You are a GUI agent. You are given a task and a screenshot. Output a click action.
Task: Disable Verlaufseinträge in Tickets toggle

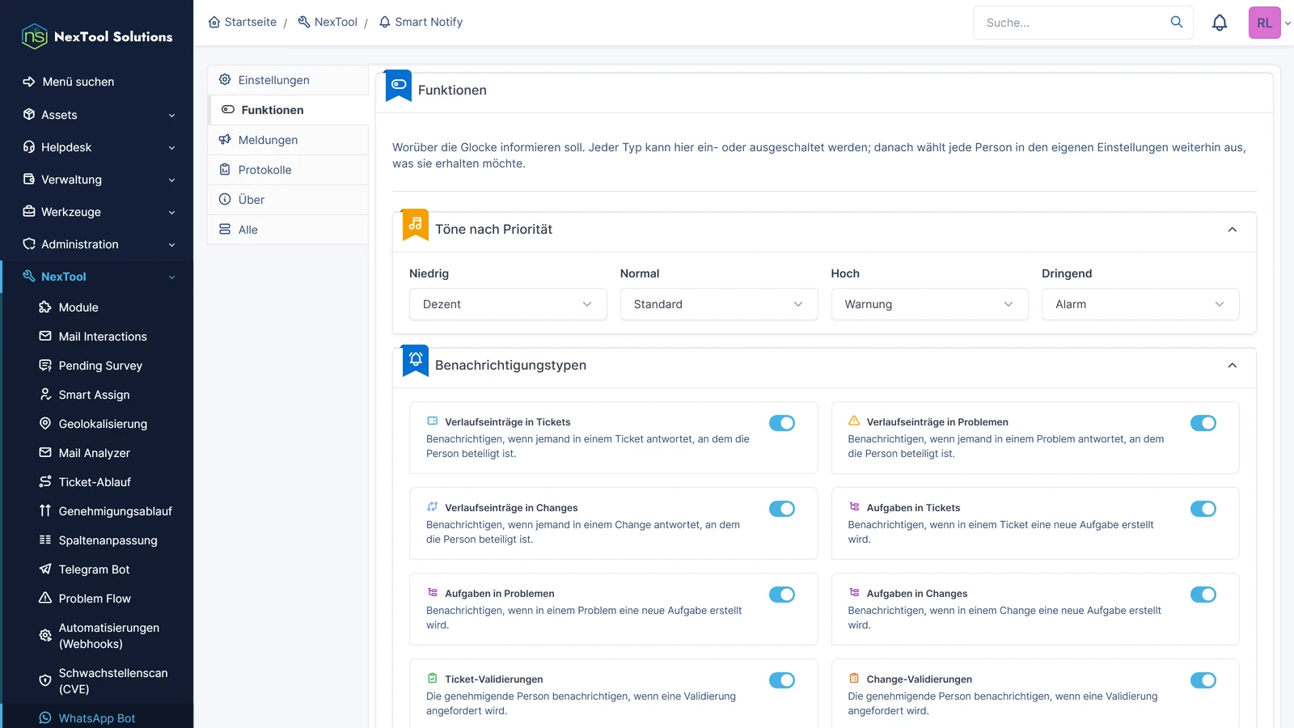coord(782,423)
